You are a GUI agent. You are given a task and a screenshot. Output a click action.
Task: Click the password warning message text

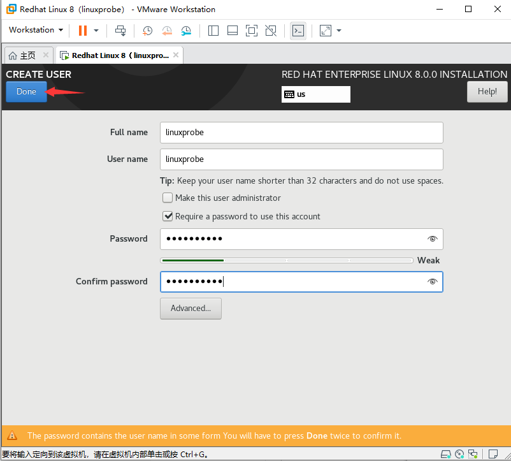[x=214, y=436]
